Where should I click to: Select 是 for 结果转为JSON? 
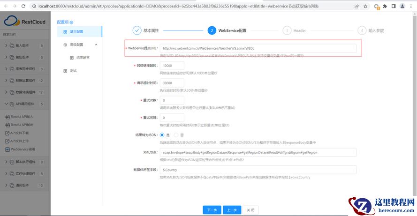[x=162, y=135]
